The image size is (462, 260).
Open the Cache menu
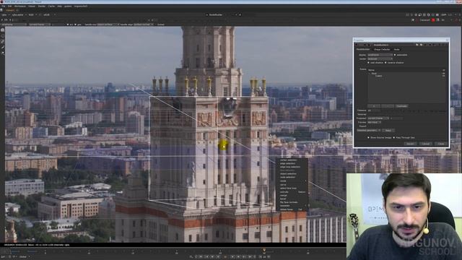click(x=51, y=6)
